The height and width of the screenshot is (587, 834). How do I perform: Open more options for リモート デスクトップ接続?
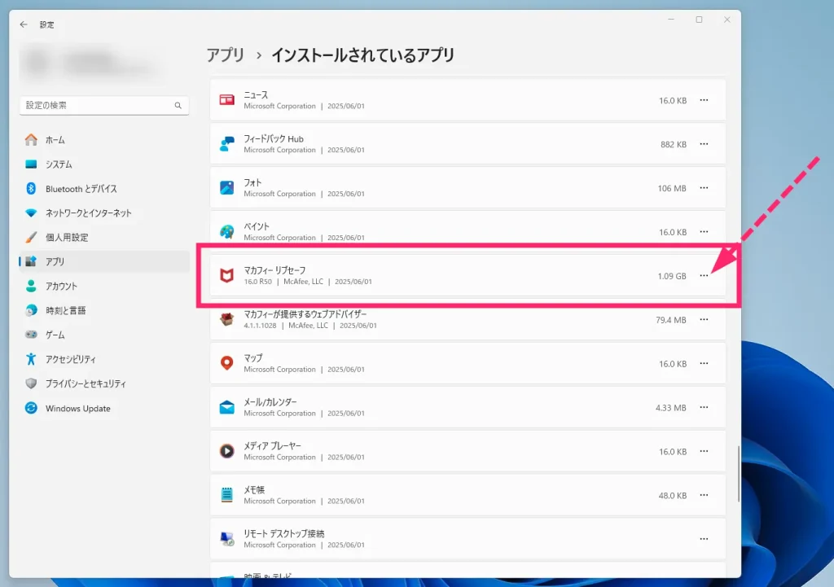pos(705,539)
